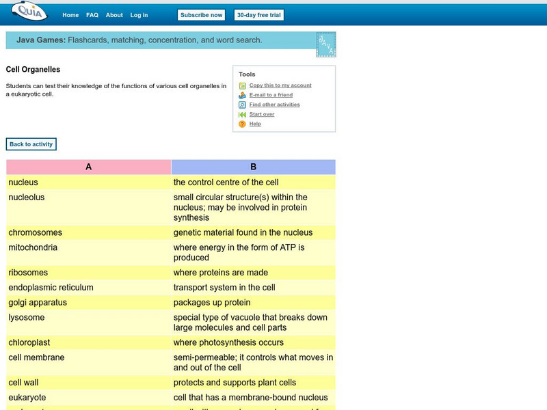The width and height of the screenshot is (547, 410).
Task: Open the Copy this to my account link
Action: point(280,85)
